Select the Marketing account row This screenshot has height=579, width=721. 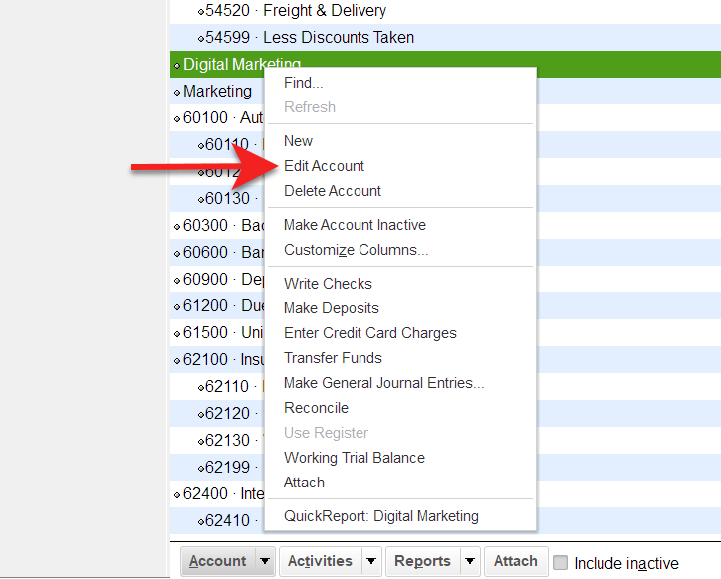pyautogui.click(x=217, y=91)
